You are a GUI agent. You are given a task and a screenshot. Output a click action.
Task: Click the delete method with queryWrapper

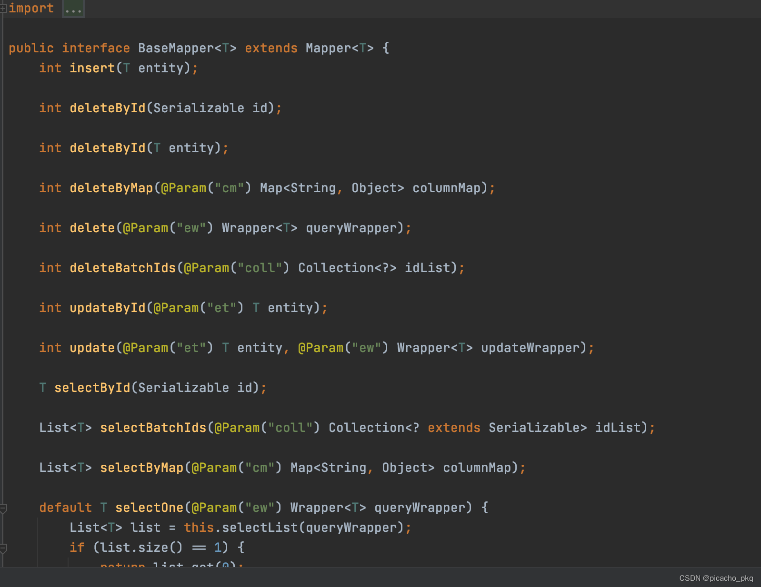pyautogui.click(x=92, y=228)
